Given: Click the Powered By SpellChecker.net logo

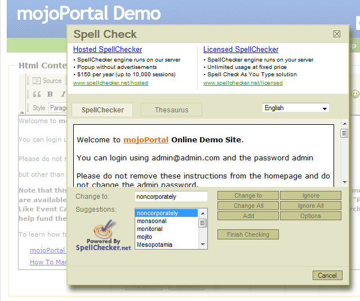Looking at the screenshot, I should [x=103, y=235].
